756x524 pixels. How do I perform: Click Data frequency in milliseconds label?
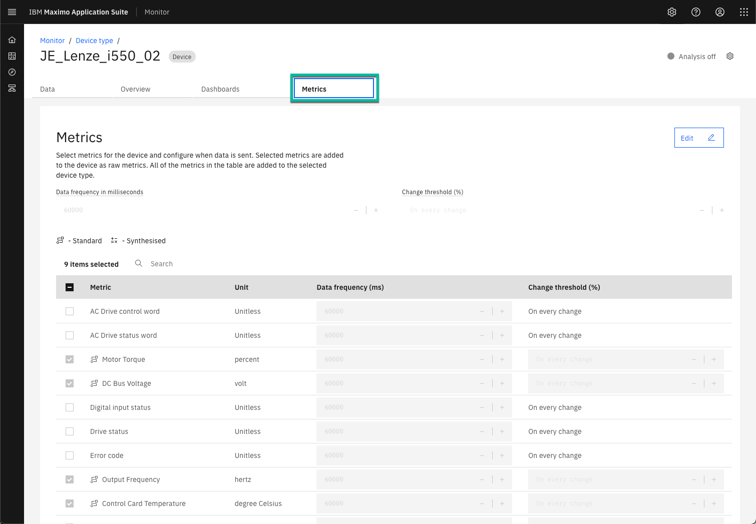(x=100, y=192)
